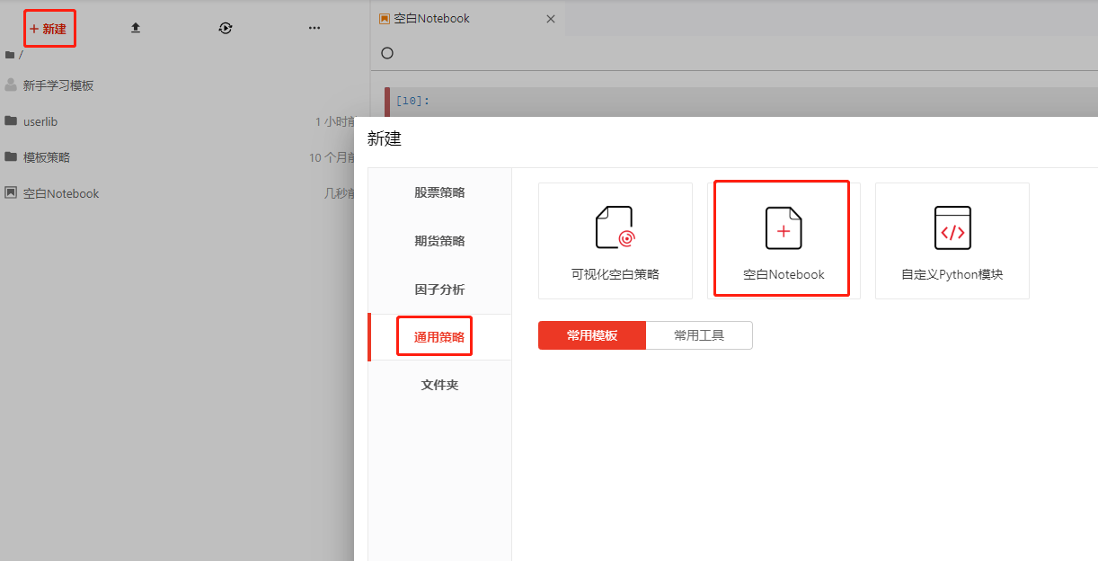Open the 股票策略 category

point(439,191)
